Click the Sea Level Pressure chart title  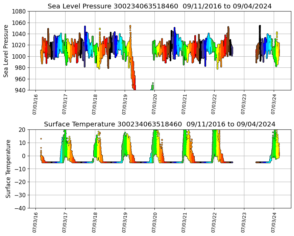[160, 6]
